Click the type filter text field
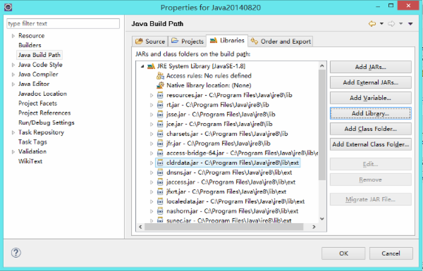The width and height of the screenshot is (423, 271). pyautogui.click(x=63, y=24)
